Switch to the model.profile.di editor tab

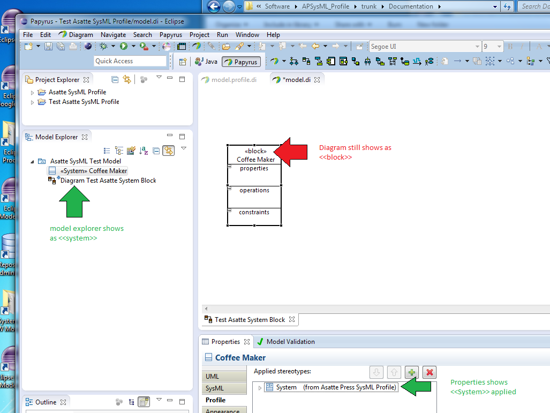(229, 80)
